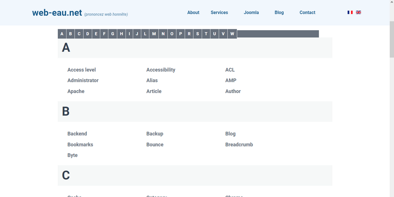Open the About menu item
Screen dimensions: 394x197
coord(193,13)
